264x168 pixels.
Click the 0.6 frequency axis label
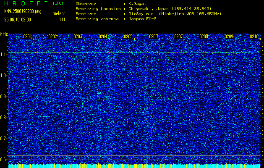coord(4,160)
